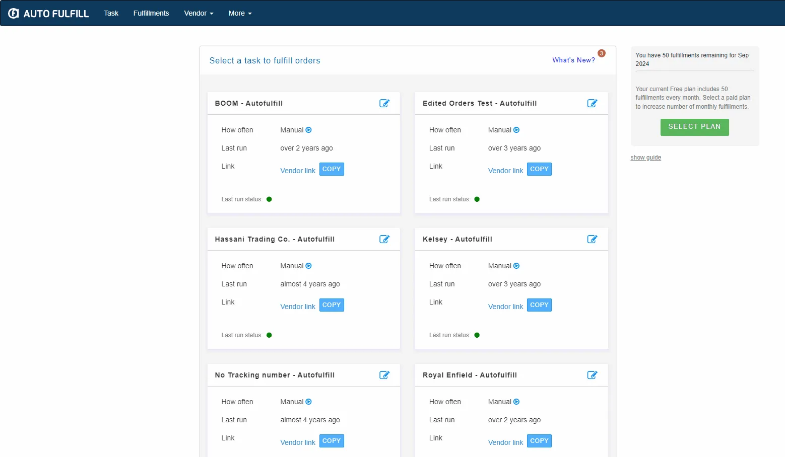Open No Tracking number Vendor link
Viewport: 785px width, 457px height.
298,442
